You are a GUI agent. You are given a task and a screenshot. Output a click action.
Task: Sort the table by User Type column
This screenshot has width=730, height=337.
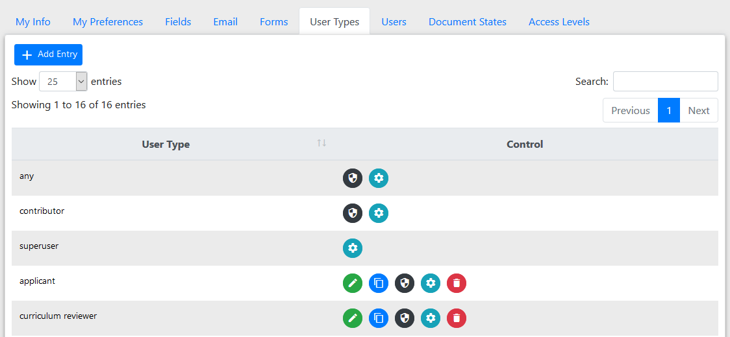pyautogui.click(x=166, y=144)
